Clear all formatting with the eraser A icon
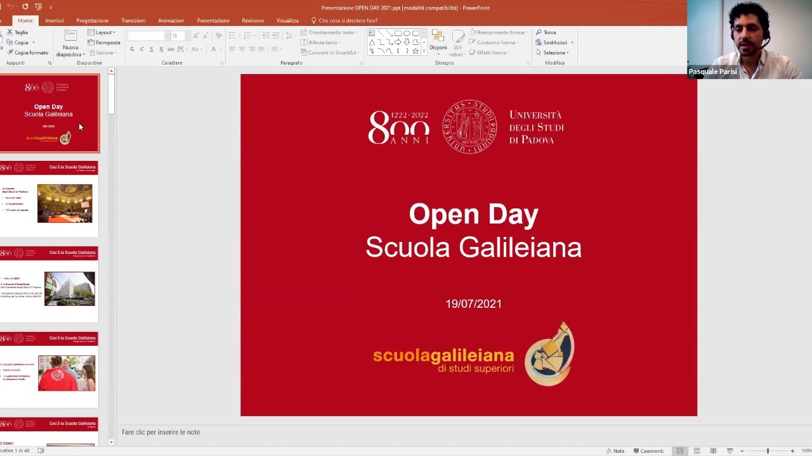 pos(219,35)
